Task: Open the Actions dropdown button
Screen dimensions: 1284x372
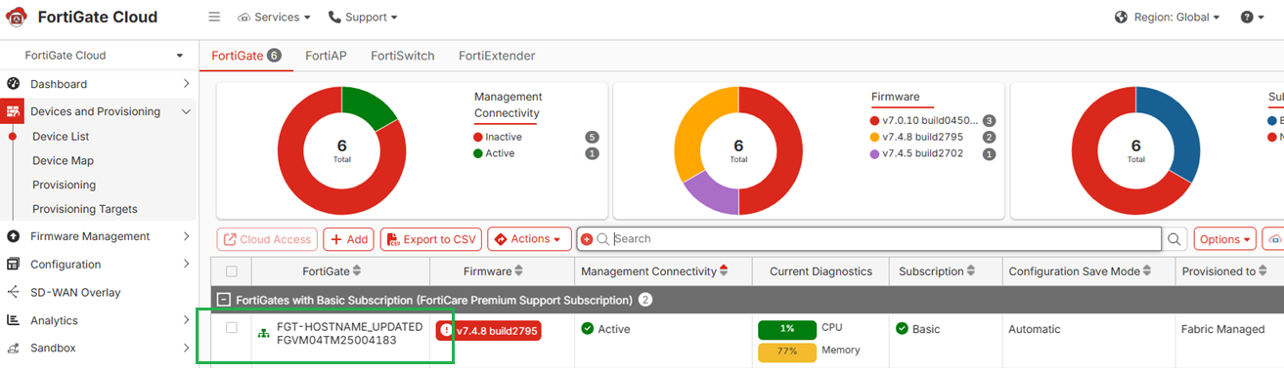Action: 529,239
